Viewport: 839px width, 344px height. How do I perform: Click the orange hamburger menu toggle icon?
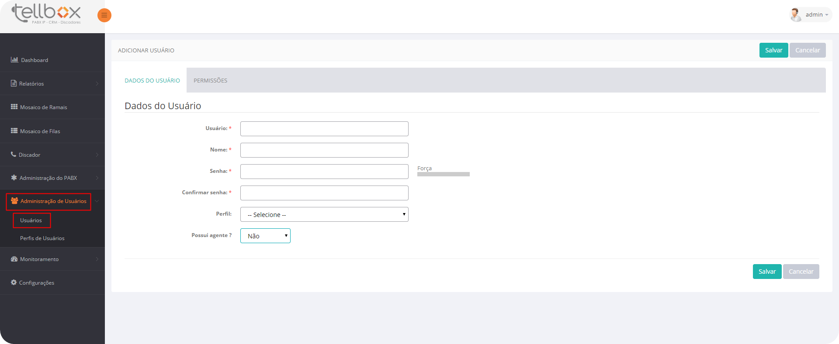click(x=104, y=15)
